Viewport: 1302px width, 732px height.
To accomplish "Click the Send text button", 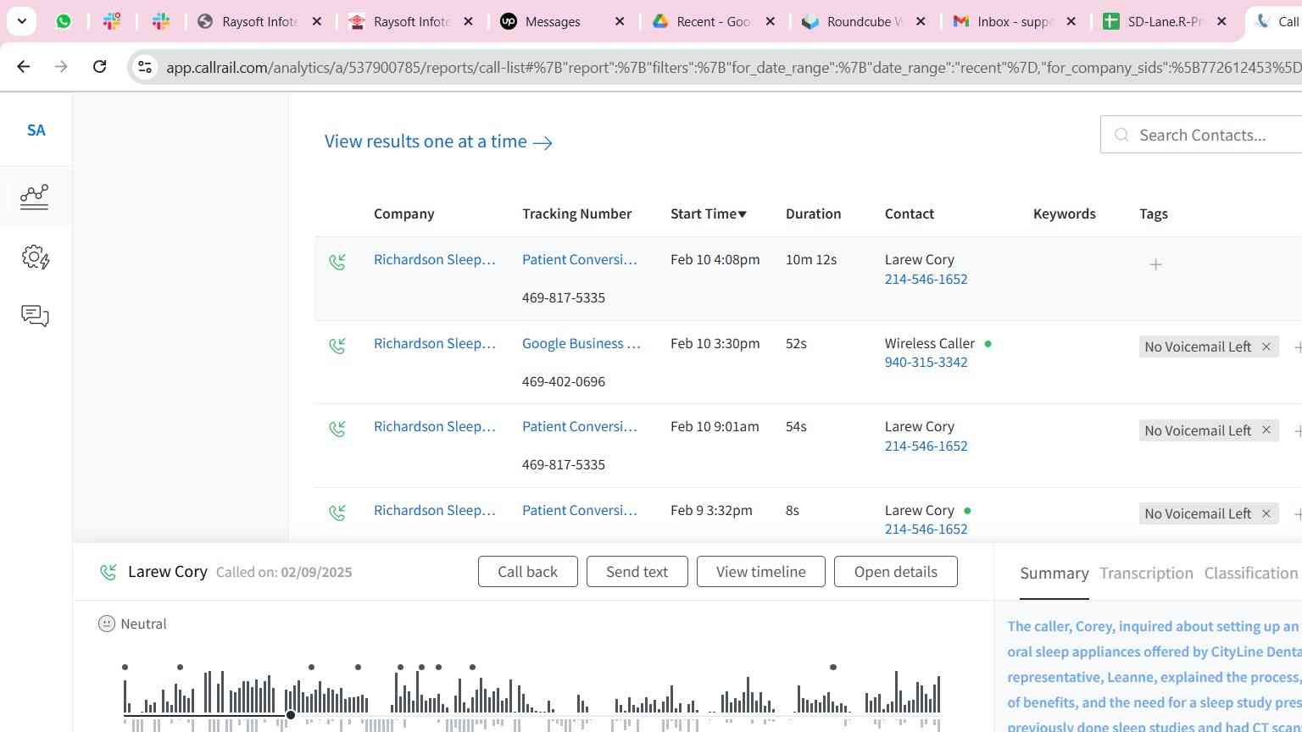I will (637, 572).
